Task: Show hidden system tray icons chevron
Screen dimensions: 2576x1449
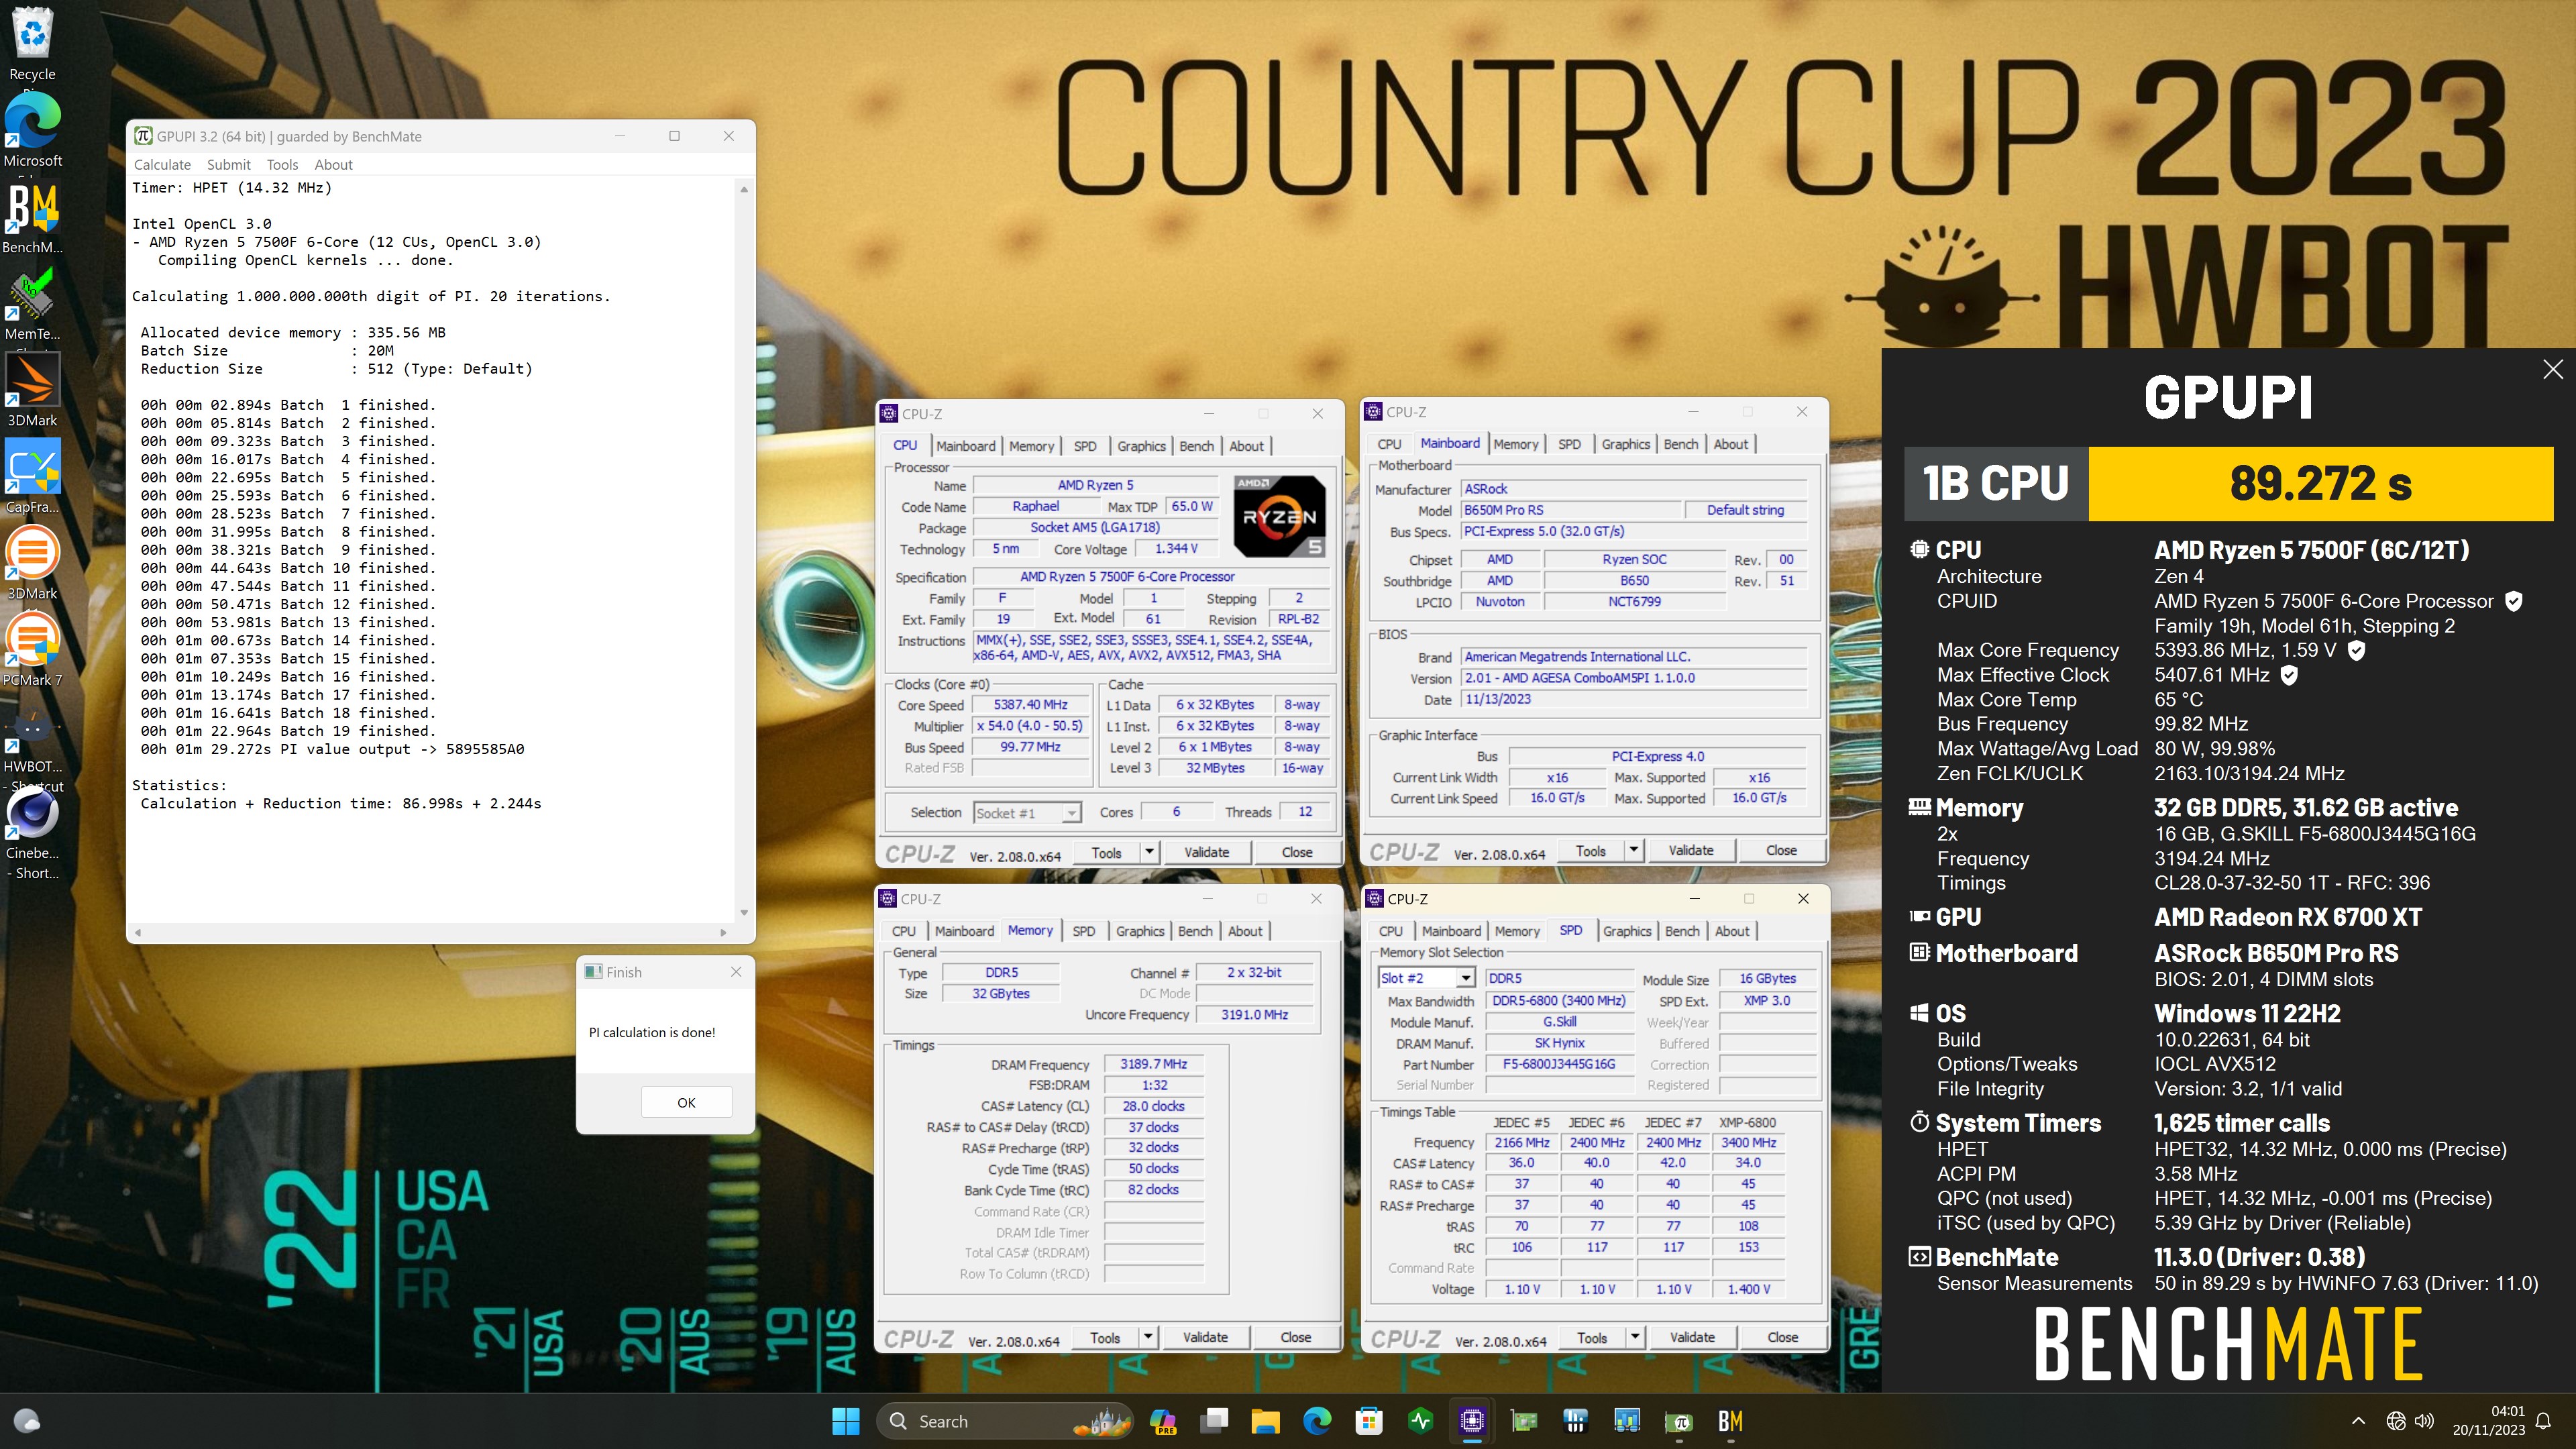Action: (x=2359, y=1421)
